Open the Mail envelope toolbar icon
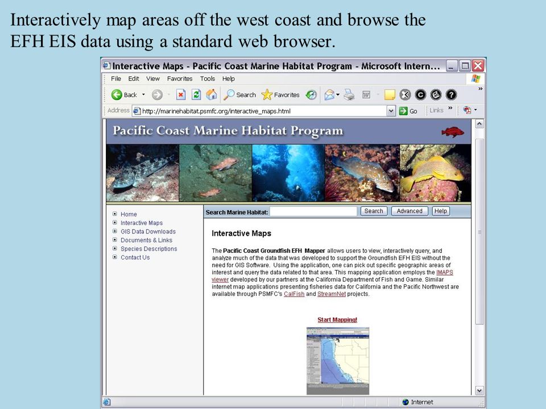This screenshot has width=546, height=409. click(x=329, y=95)
